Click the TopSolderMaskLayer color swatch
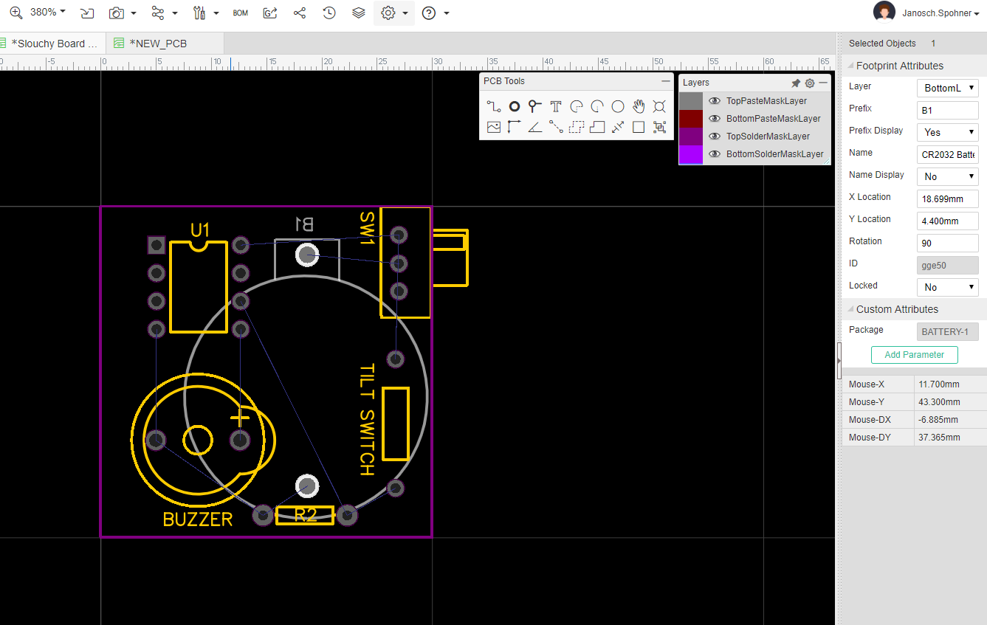Image resolution: width=987 pixels, height=625 pixels. click(689, 136)
